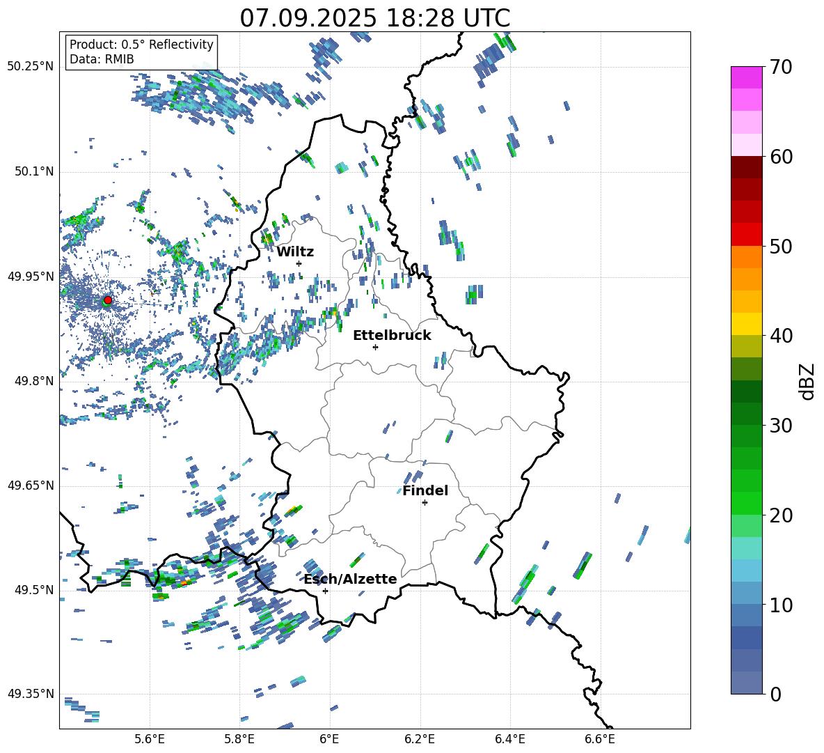Click the 6°E longitude label
The image size is (824, 753).
tap(329, 739)
